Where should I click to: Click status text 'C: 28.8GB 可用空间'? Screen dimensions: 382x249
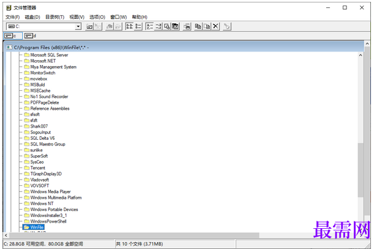click(24, 244)
